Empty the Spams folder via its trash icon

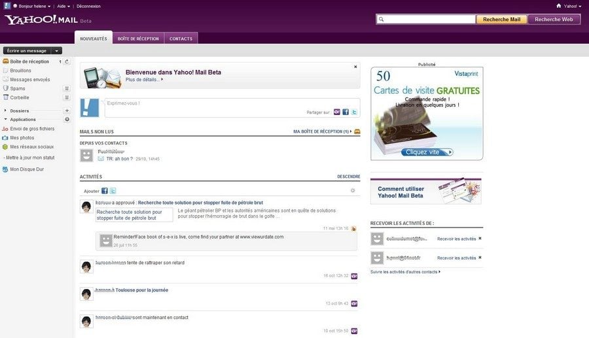tap(66, 88)
